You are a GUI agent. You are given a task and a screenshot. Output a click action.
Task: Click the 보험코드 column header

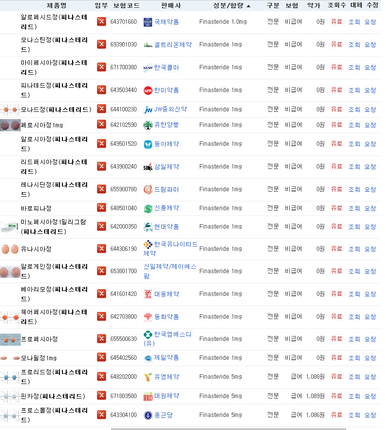point(126,5)
